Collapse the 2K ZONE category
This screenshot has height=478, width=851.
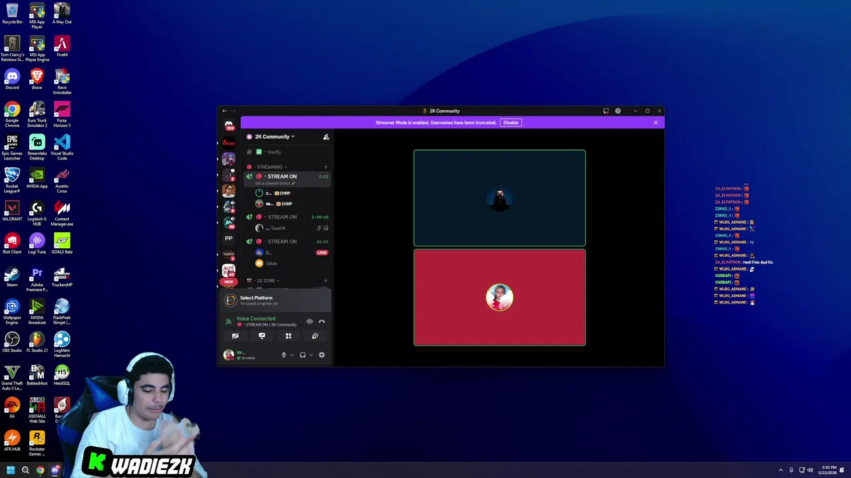click(267, 281)
